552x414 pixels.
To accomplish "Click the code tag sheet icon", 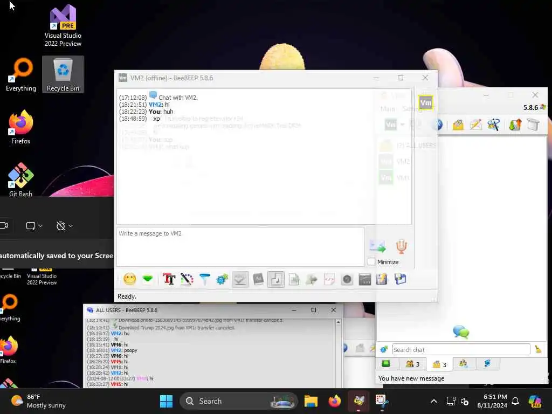I will (329, 280).
